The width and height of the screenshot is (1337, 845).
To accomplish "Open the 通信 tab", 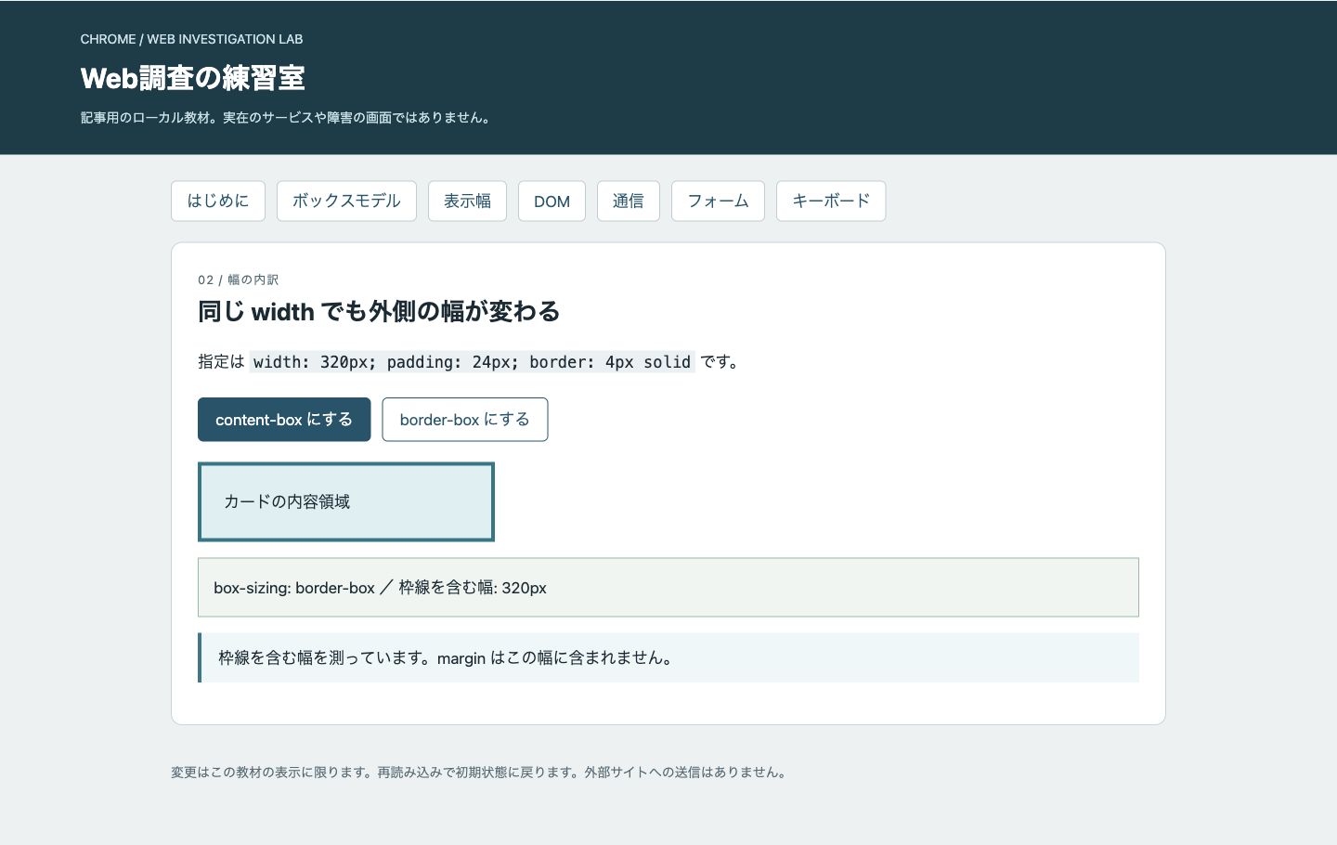I will [x=629, y=201].
